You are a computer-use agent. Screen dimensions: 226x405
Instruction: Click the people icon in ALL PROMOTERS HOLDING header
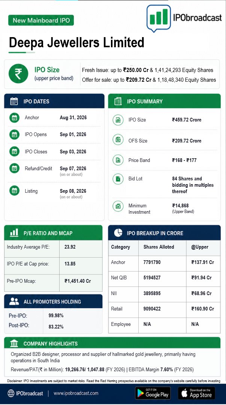[14, 301]
